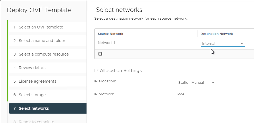The image size is (254, 123).
Task: Click the Deploy OVF Template title
Action: [x=39, y=10]
